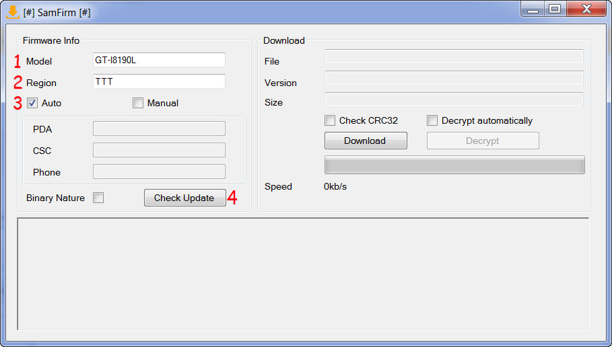
Task: Click the download progress bar
Action: click(x=454, y=165)
